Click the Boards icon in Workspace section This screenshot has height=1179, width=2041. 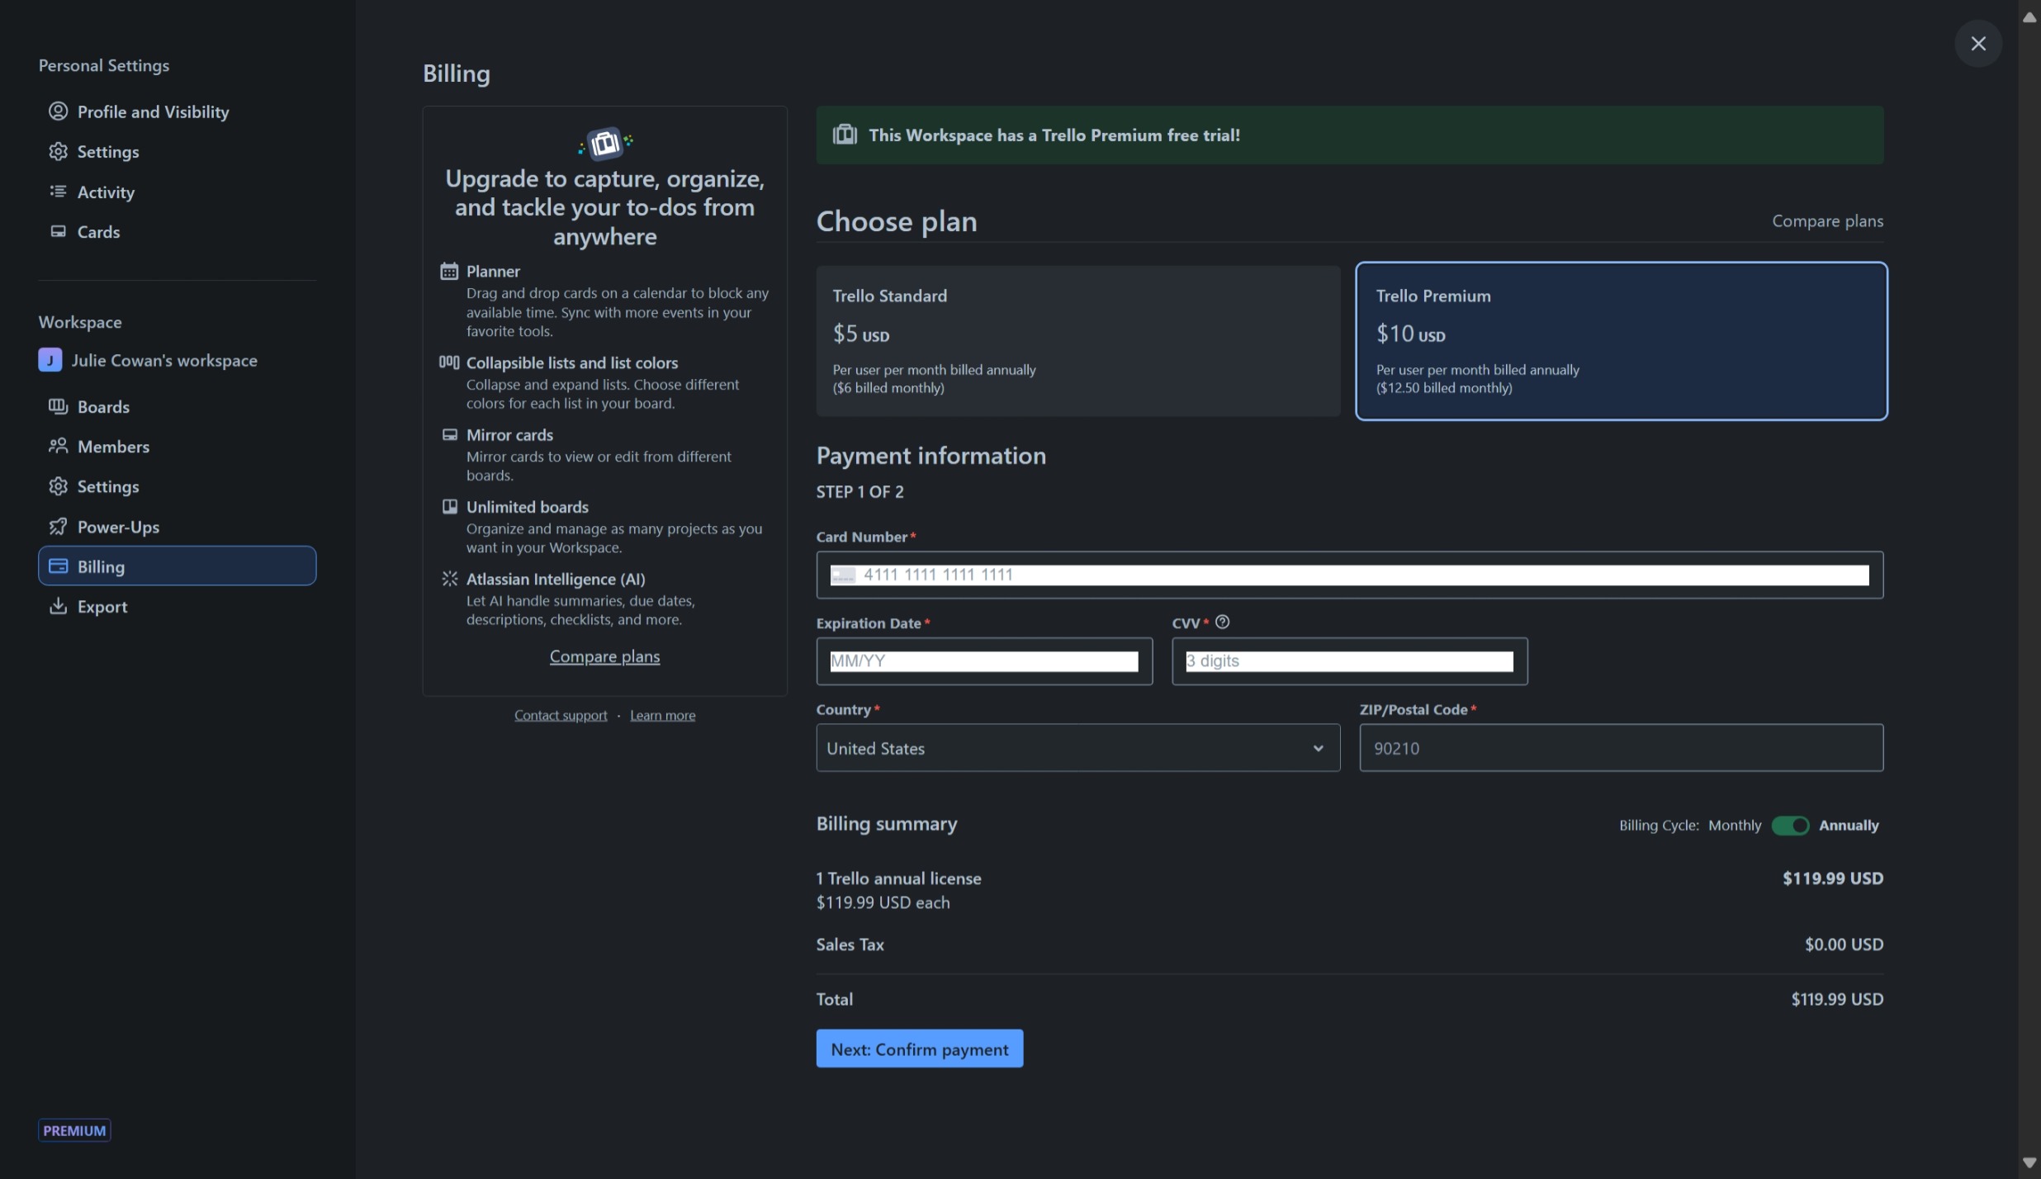click(x=58, y=406)
